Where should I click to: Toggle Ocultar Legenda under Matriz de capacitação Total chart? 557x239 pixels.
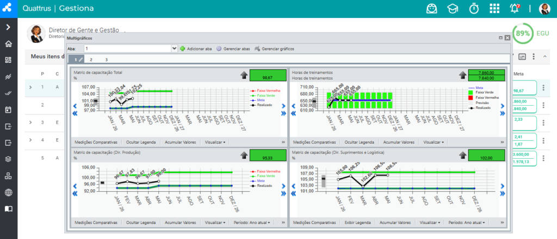point(141,142)
